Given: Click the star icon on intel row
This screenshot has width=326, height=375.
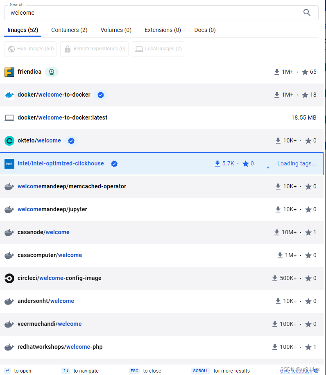Looking at the screenshot, I should (246, 164).
